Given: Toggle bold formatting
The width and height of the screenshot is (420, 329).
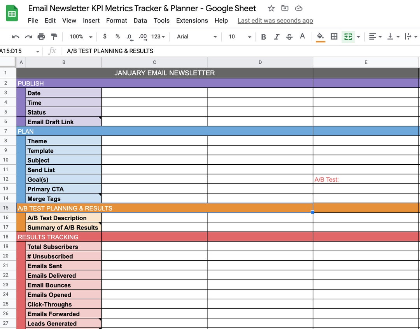Looking at the screenshot, I should coord(264,37).
